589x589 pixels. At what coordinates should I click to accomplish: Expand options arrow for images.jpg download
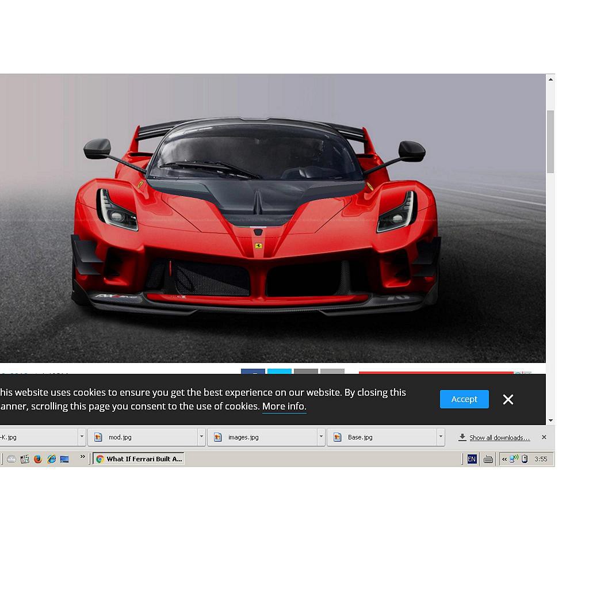[321, 437]
